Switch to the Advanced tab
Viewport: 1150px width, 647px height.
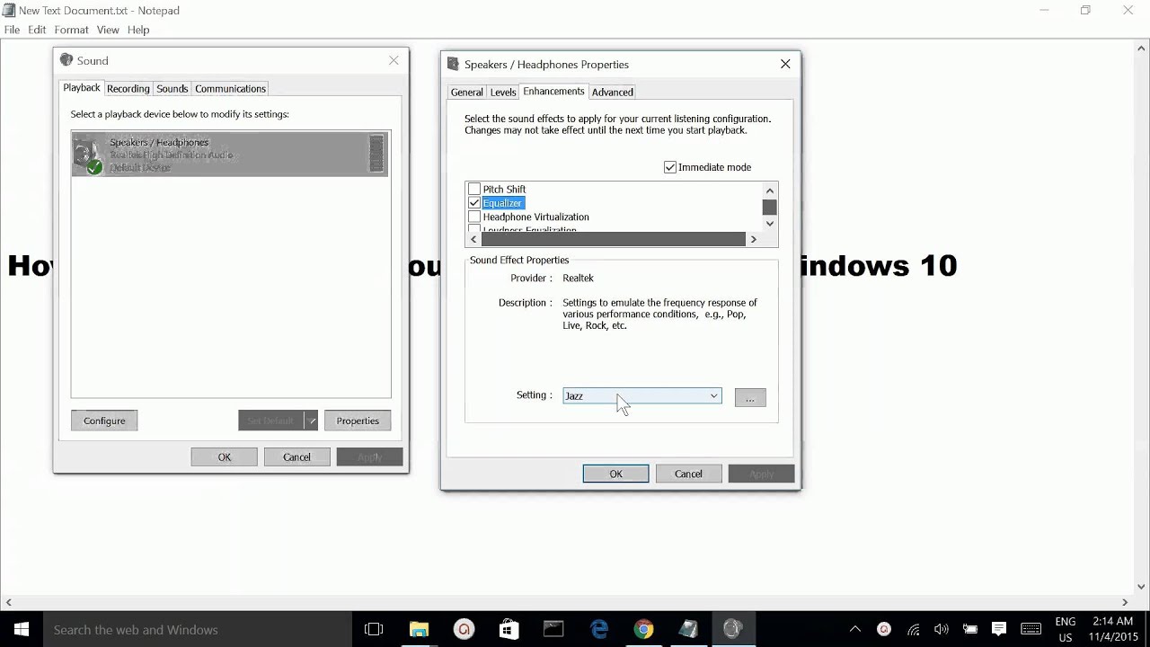613,92
